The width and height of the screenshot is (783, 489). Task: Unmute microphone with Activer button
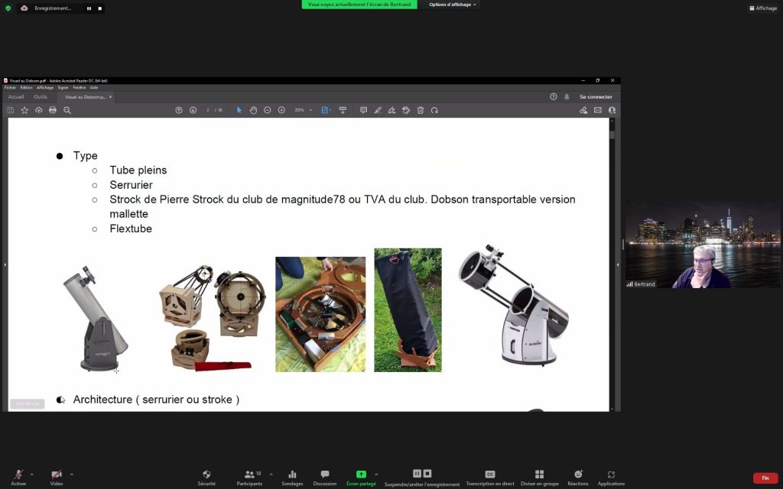18,478
